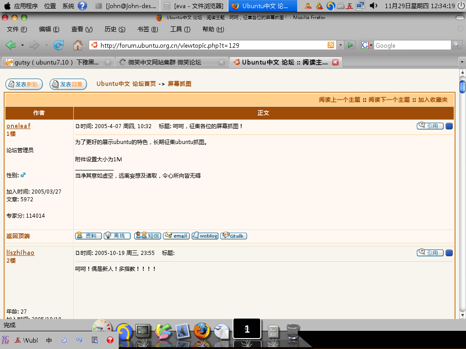Open oneleaf's weblog button
The width and height of the screenshot is (466, 349).
[205, 236]
